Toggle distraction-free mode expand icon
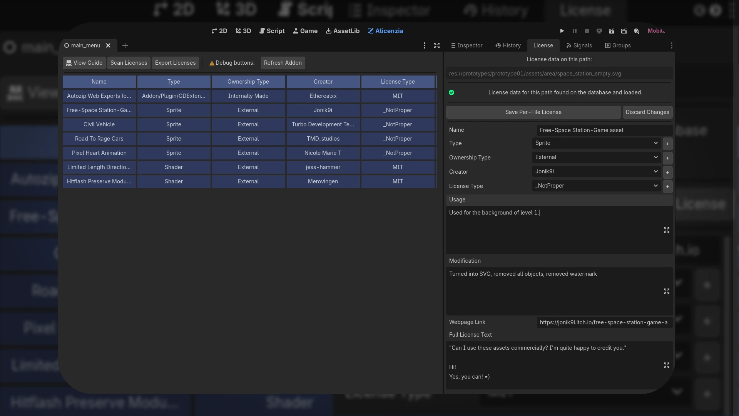 (x=437, y=45)
